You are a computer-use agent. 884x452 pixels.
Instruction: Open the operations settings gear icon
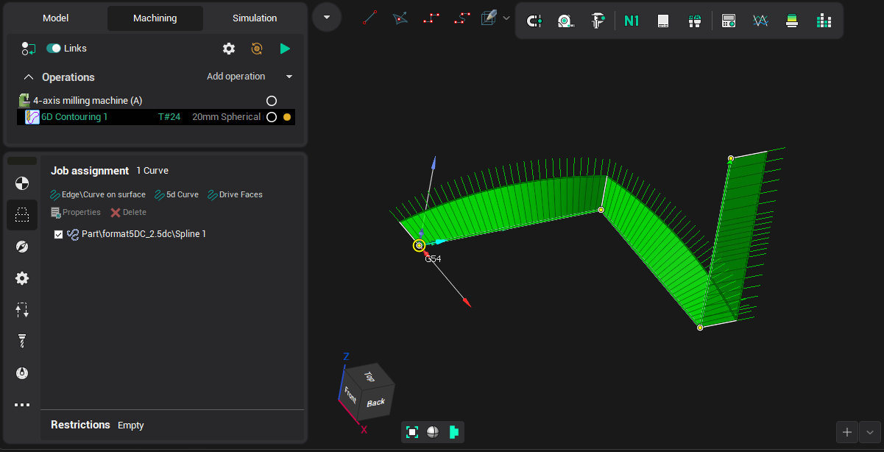click(x=229, y=49)
